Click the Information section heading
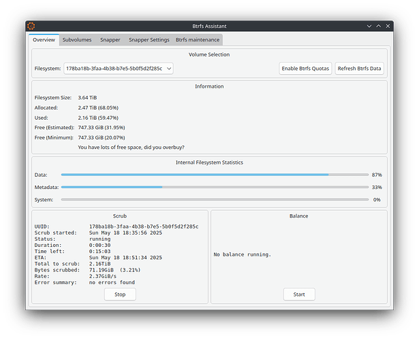Viewport: 419px width, 340px height. pyautogui.click(x=209, y=86)
